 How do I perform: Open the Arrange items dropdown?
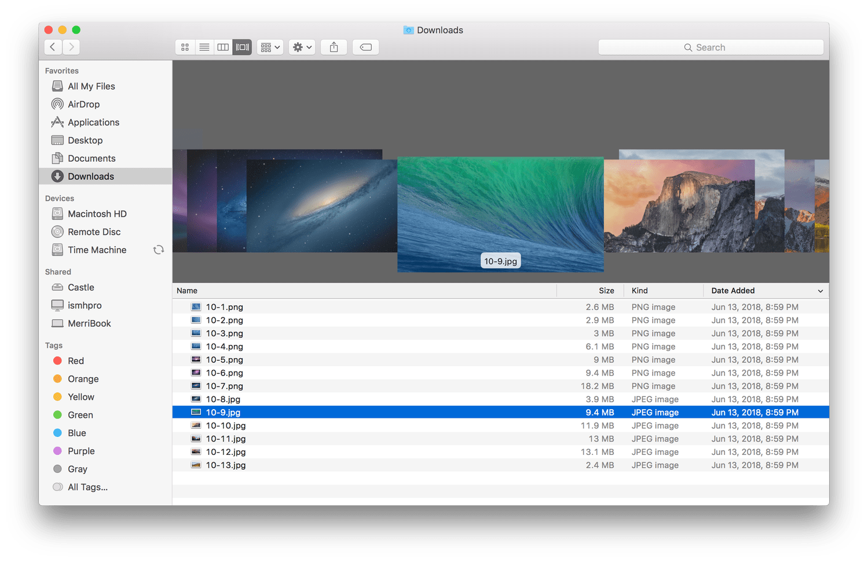coord(270,48)
